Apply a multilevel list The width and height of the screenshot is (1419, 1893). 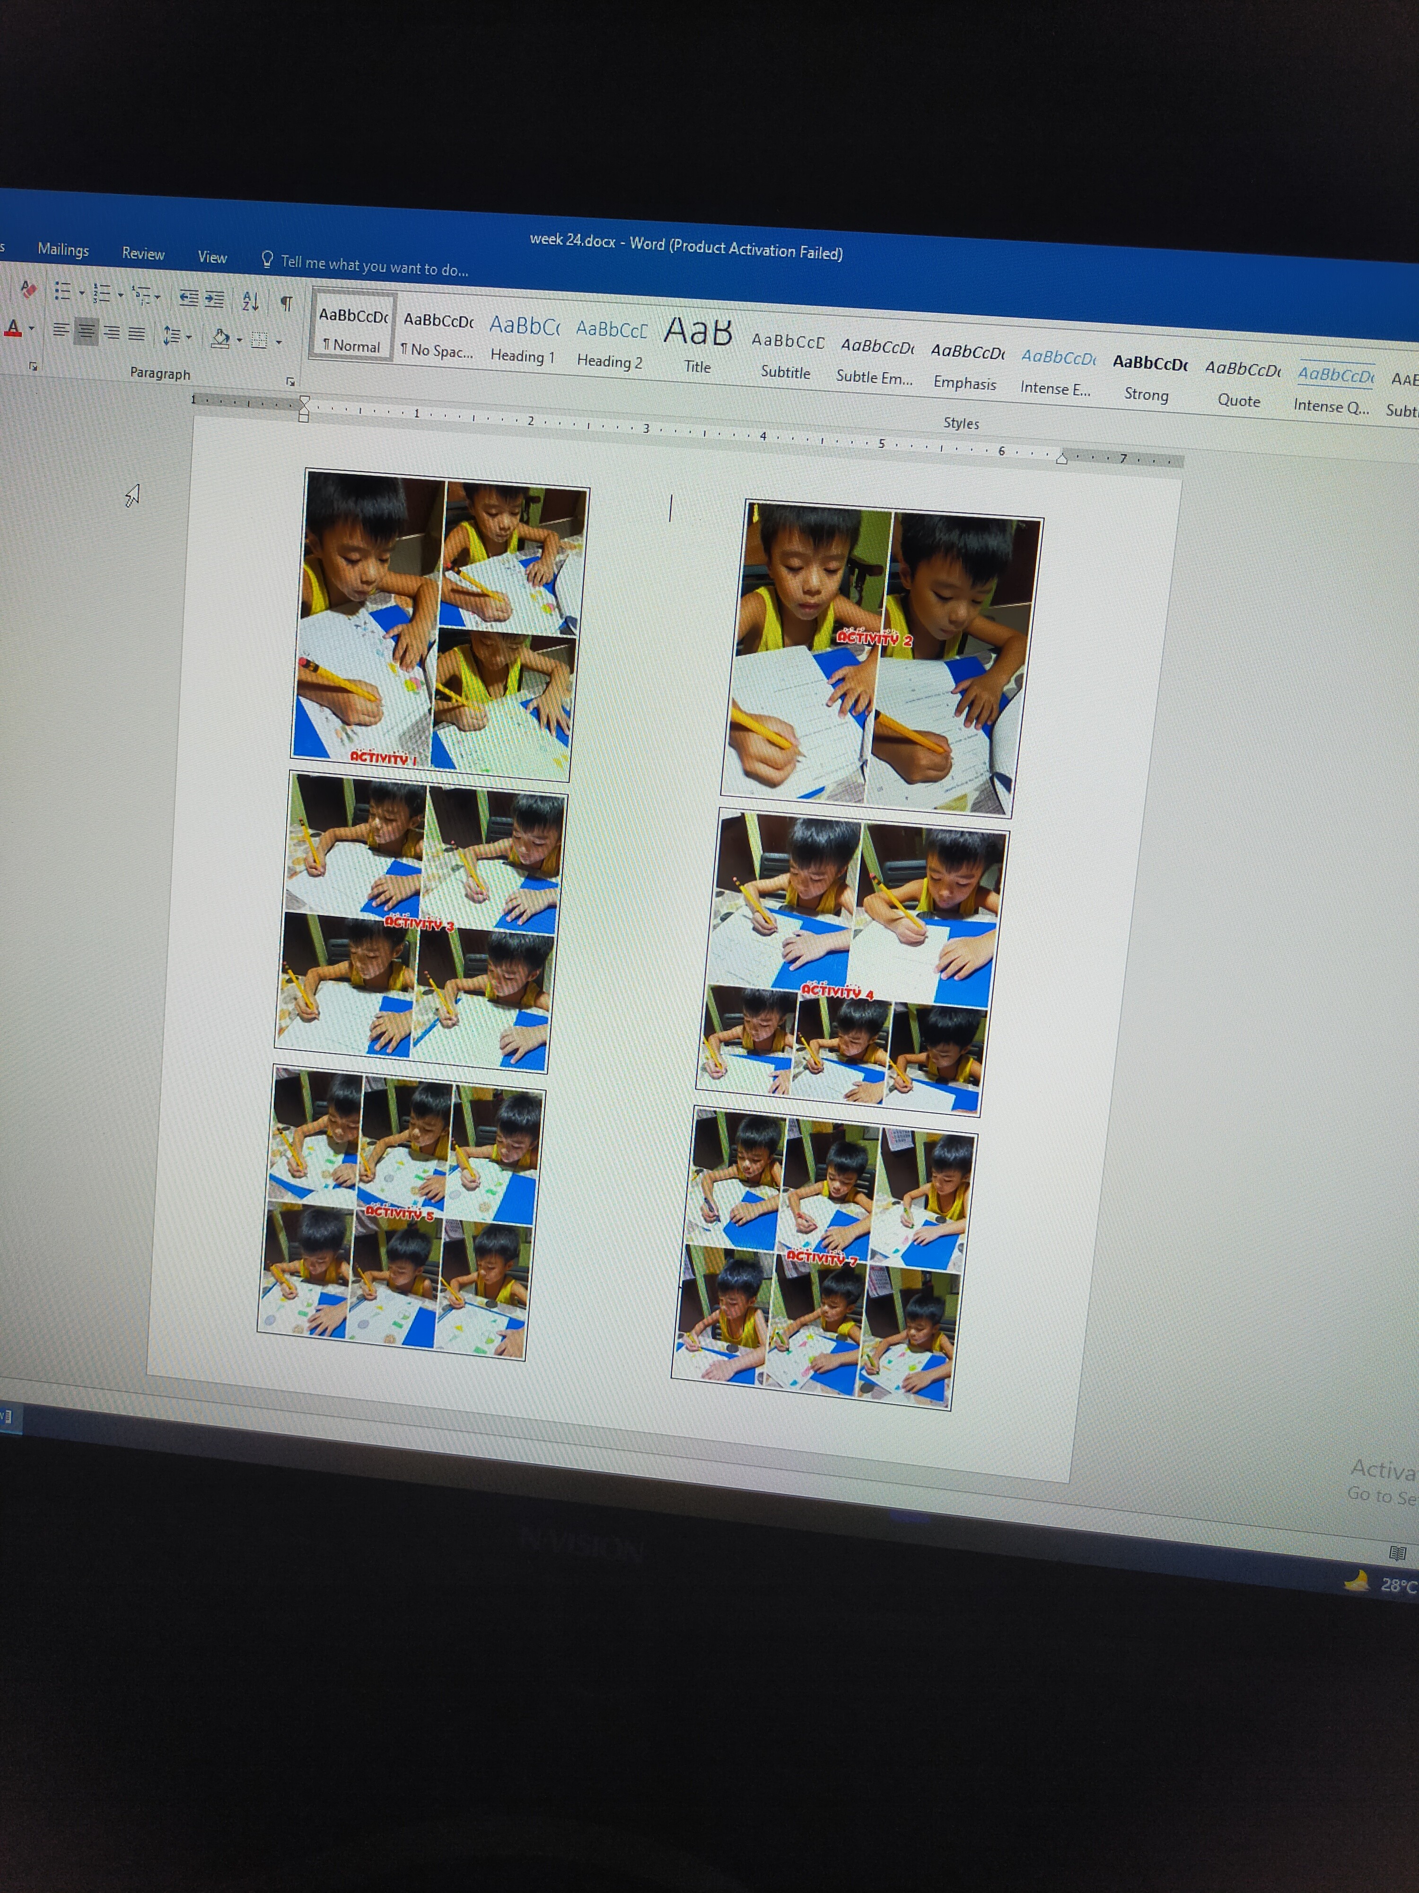click(141, 295)
